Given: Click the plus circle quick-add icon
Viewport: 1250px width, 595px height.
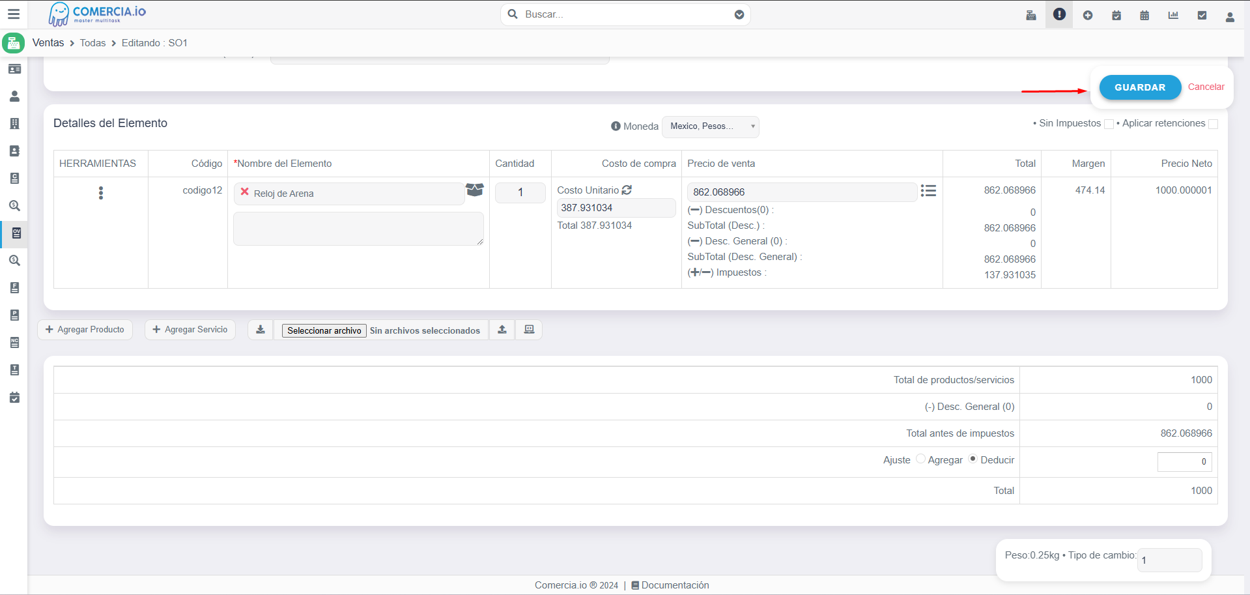Looking at the screenshot, I should click(x=1088, y=15).
